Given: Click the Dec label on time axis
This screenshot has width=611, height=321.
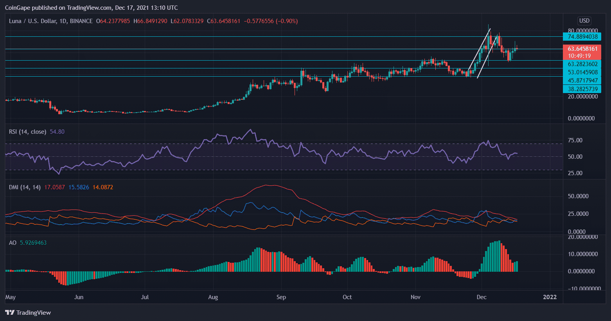Looking at the screenshot, I should 482,297.
